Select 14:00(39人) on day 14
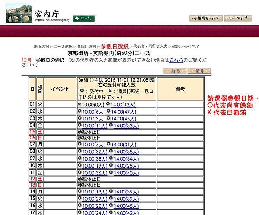Screen dimensions: 259x215 [126, 192]
